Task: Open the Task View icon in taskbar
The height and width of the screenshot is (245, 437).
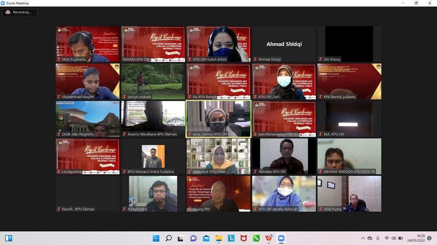Action: (181, 238)
